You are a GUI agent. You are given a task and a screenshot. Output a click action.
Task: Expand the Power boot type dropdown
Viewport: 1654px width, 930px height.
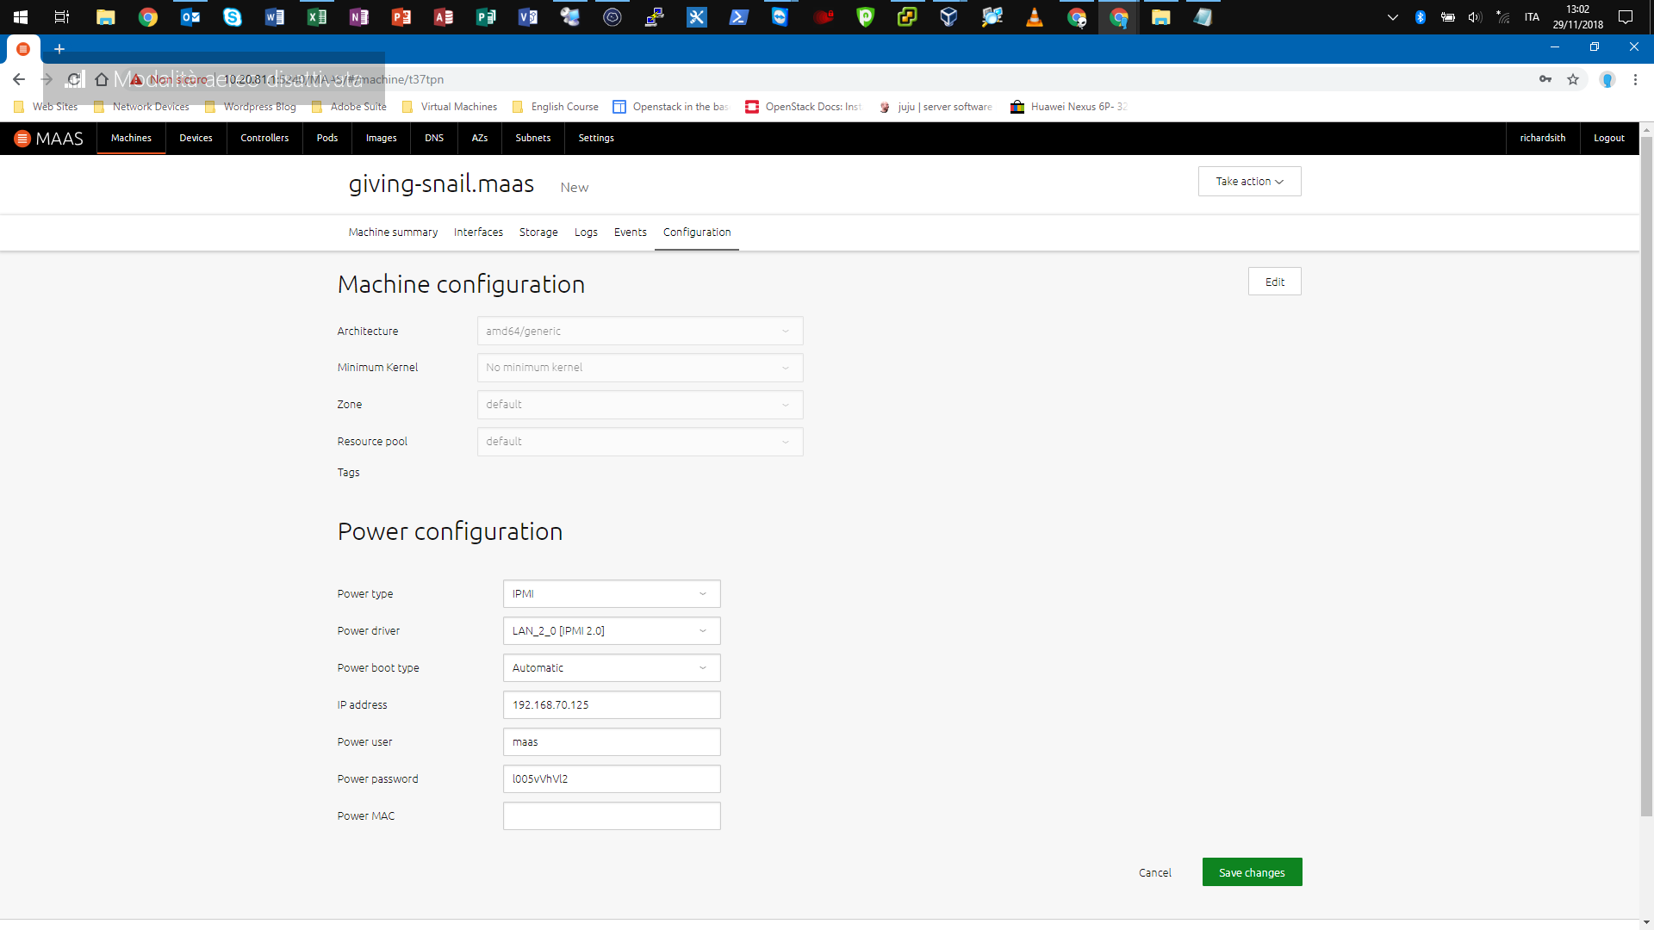tap(611, 668)
